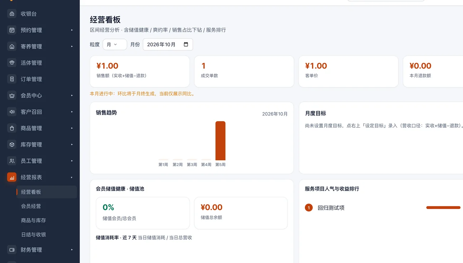Click the 商品管理 shopping bag icon
463x263 pixels.
12,128
